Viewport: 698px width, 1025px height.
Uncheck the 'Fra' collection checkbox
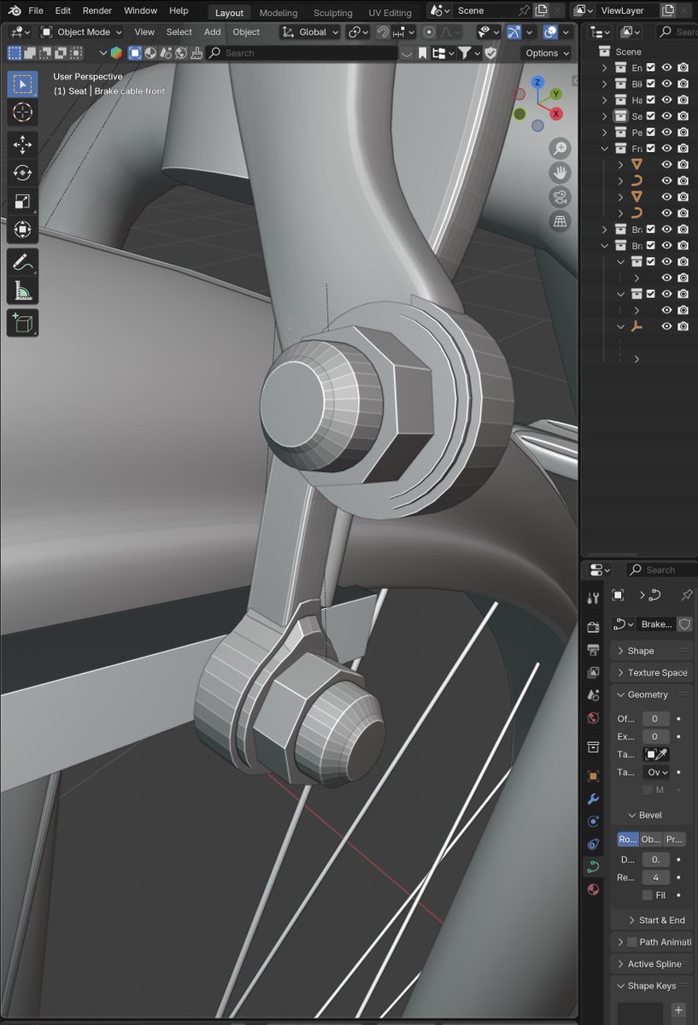[651, 149]
